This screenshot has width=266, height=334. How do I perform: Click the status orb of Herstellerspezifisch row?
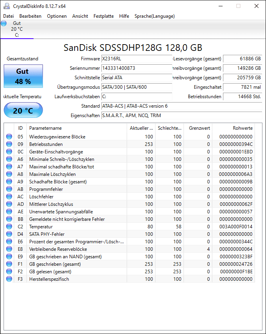9,279
